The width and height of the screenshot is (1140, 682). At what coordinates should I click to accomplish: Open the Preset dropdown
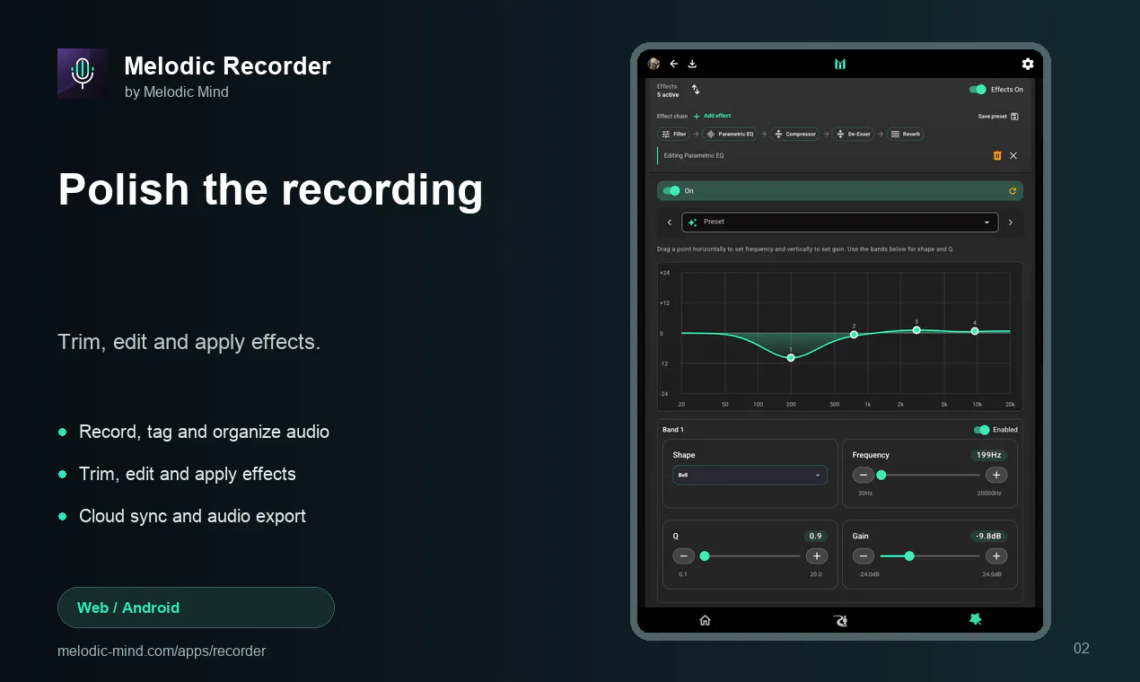coord(839,222)
